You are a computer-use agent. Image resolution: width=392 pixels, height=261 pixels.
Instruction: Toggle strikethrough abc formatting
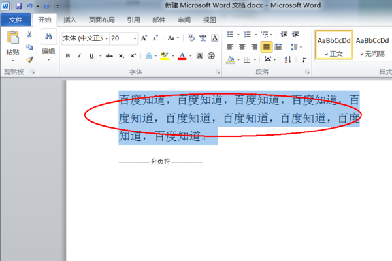pyautogui.click(x=109, y=55)
